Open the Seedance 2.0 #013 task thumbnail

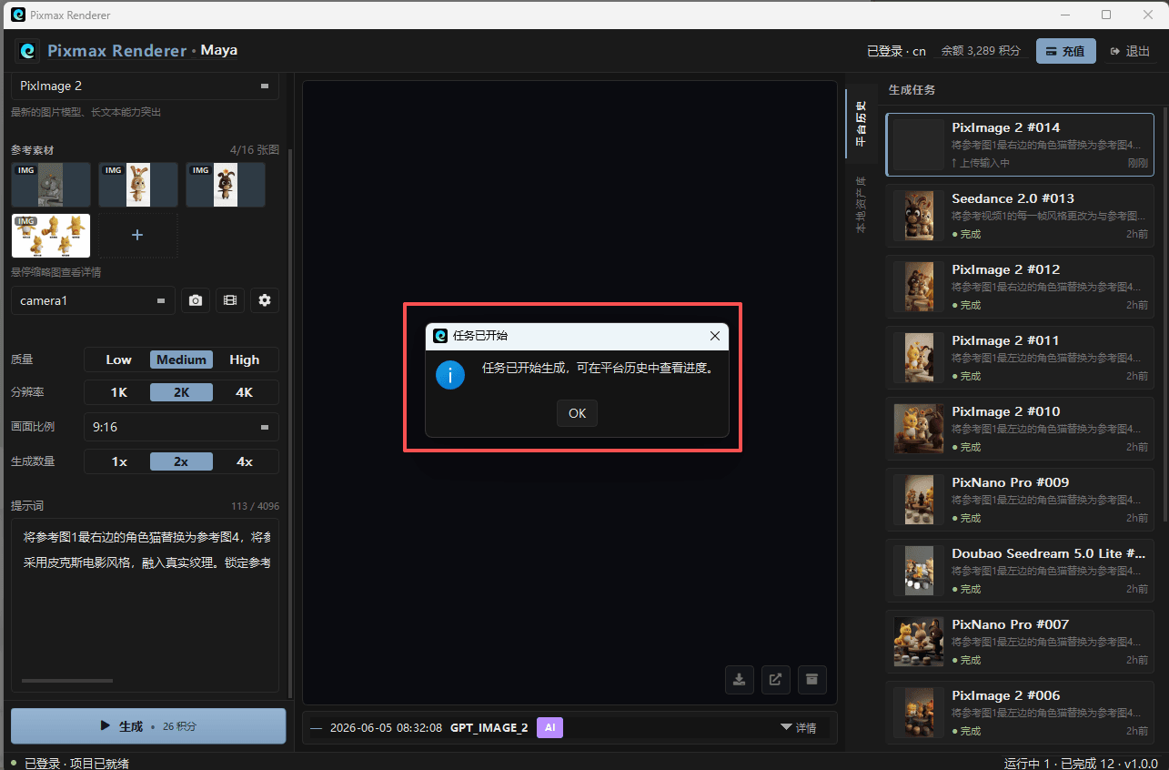click(x=919, y=216)
